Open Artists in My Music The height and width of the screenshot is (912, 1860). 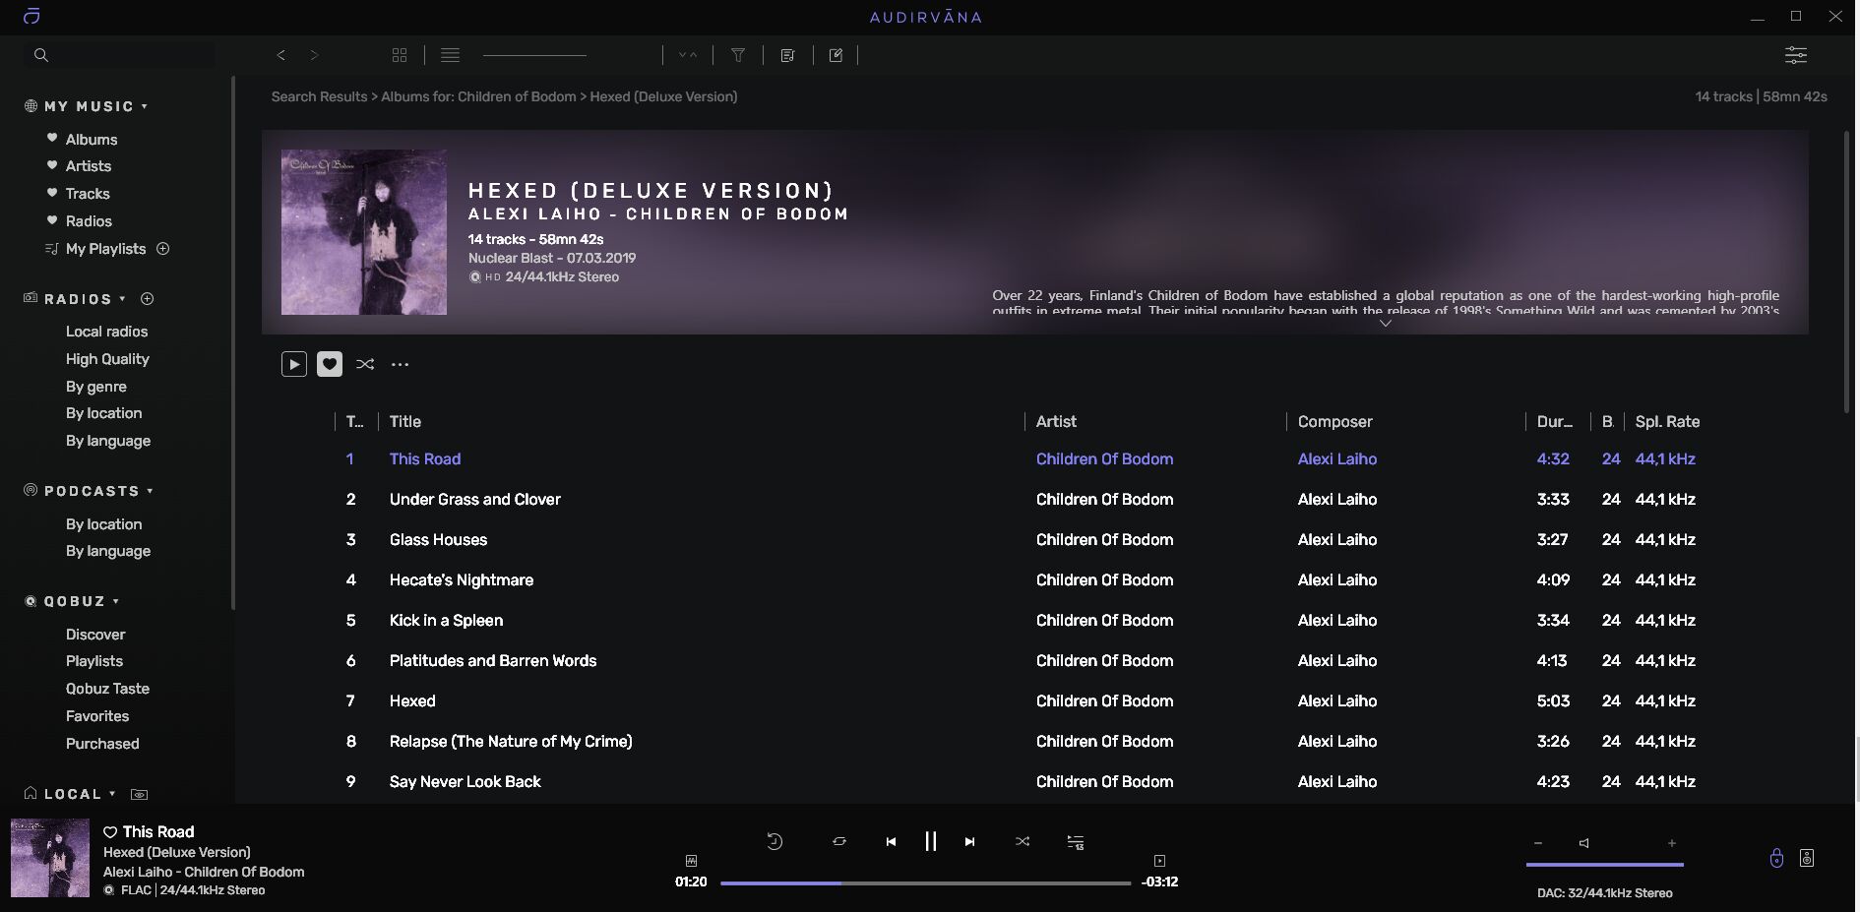(89, 166)
